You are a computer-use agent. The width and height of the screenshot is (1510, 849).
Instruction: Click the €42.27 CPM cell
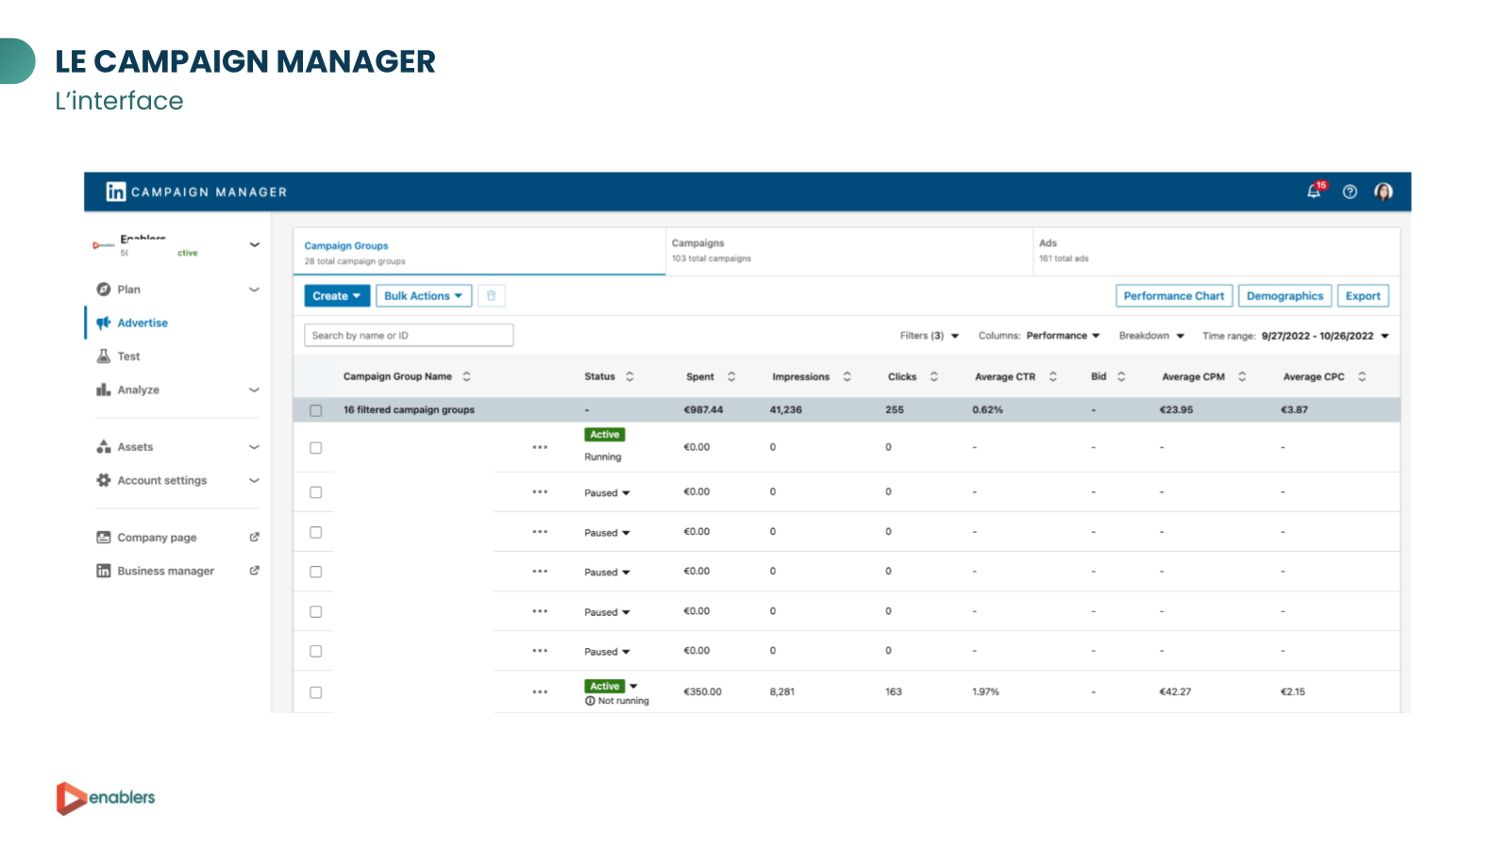1175,692
